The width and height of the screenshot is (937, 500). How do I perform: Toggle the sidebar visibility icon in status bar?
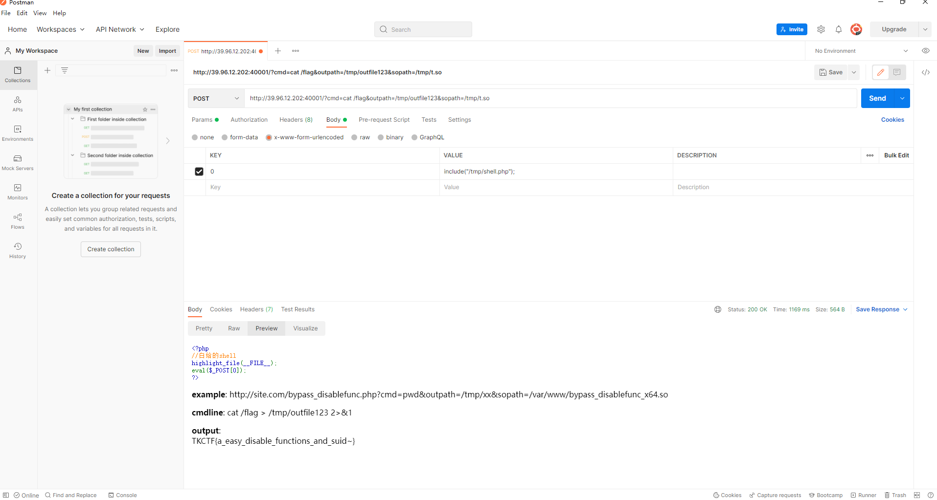click(6, 495)
